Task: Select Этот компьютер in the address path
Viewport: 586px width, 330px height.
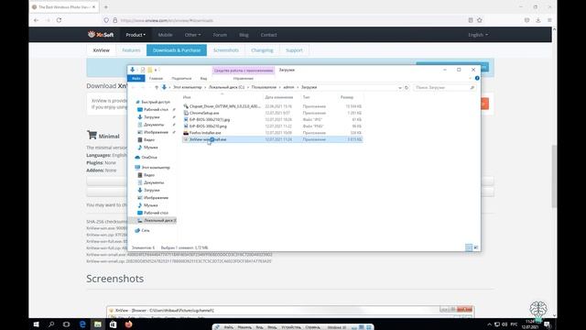Action: [x=187, y=87]
